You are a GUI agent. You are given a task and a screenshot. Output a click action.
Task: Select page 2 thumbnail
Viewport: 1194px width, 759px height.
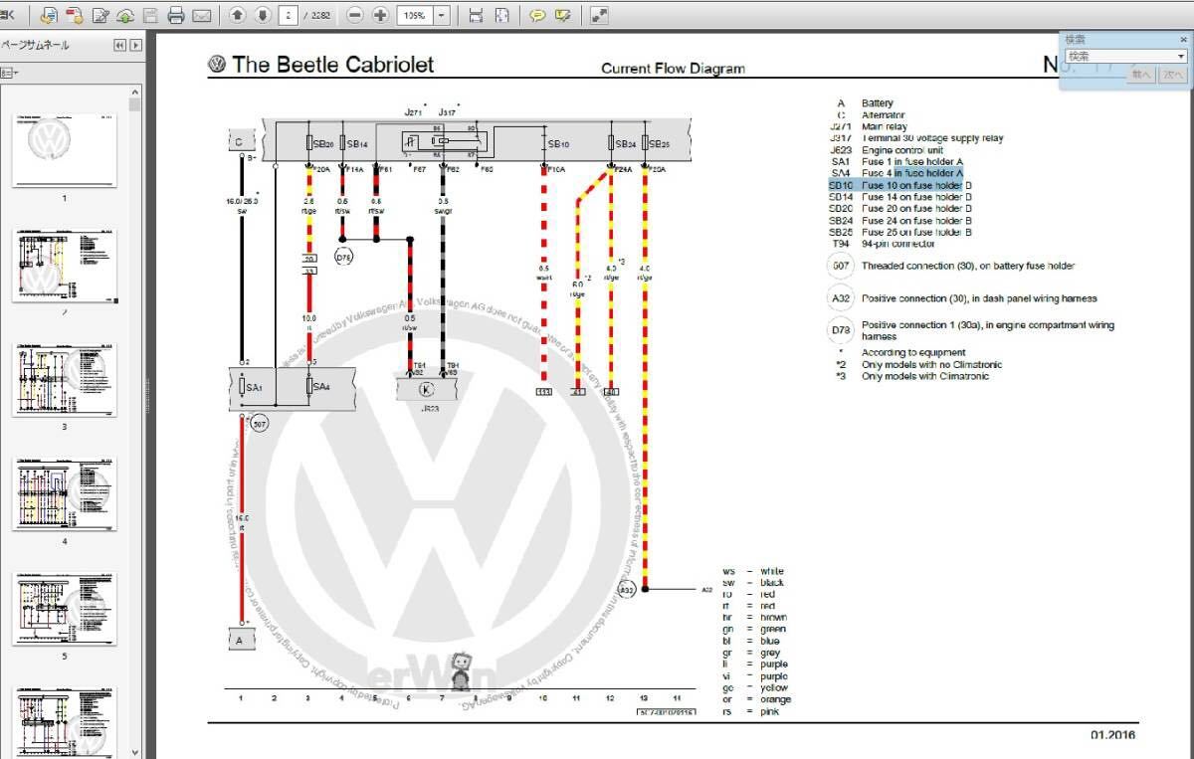point(65,265)
